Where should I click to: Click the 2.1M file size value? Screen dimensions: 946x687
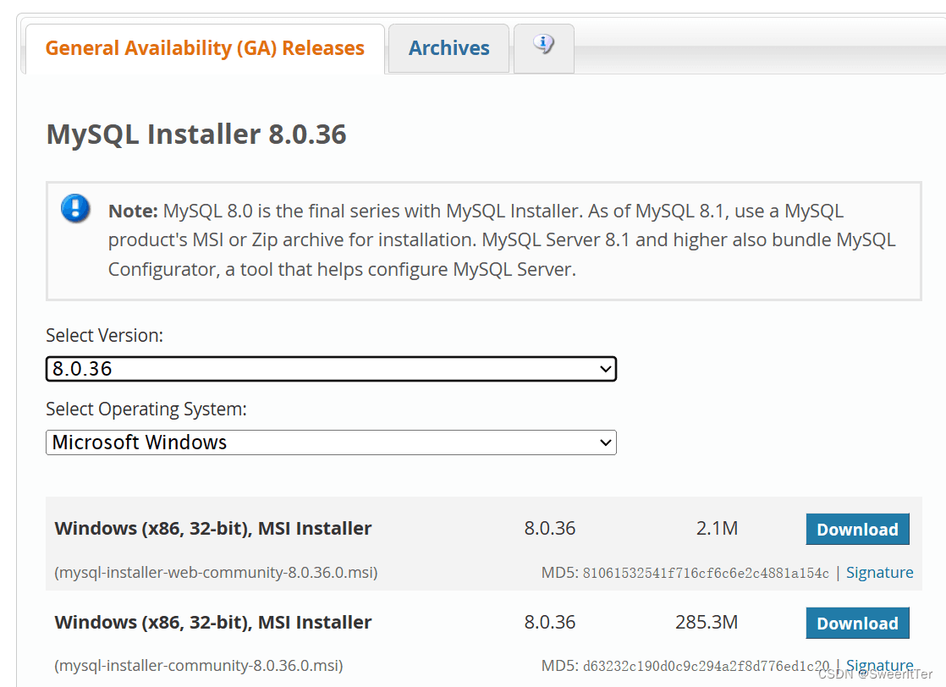(x=717, y=529)
